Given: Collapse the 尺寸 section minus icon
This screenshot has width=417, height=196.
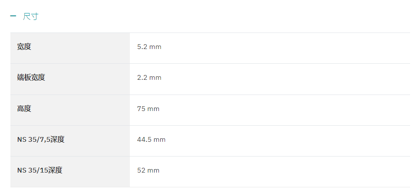Looking at the screenshot, I should 13,16.
